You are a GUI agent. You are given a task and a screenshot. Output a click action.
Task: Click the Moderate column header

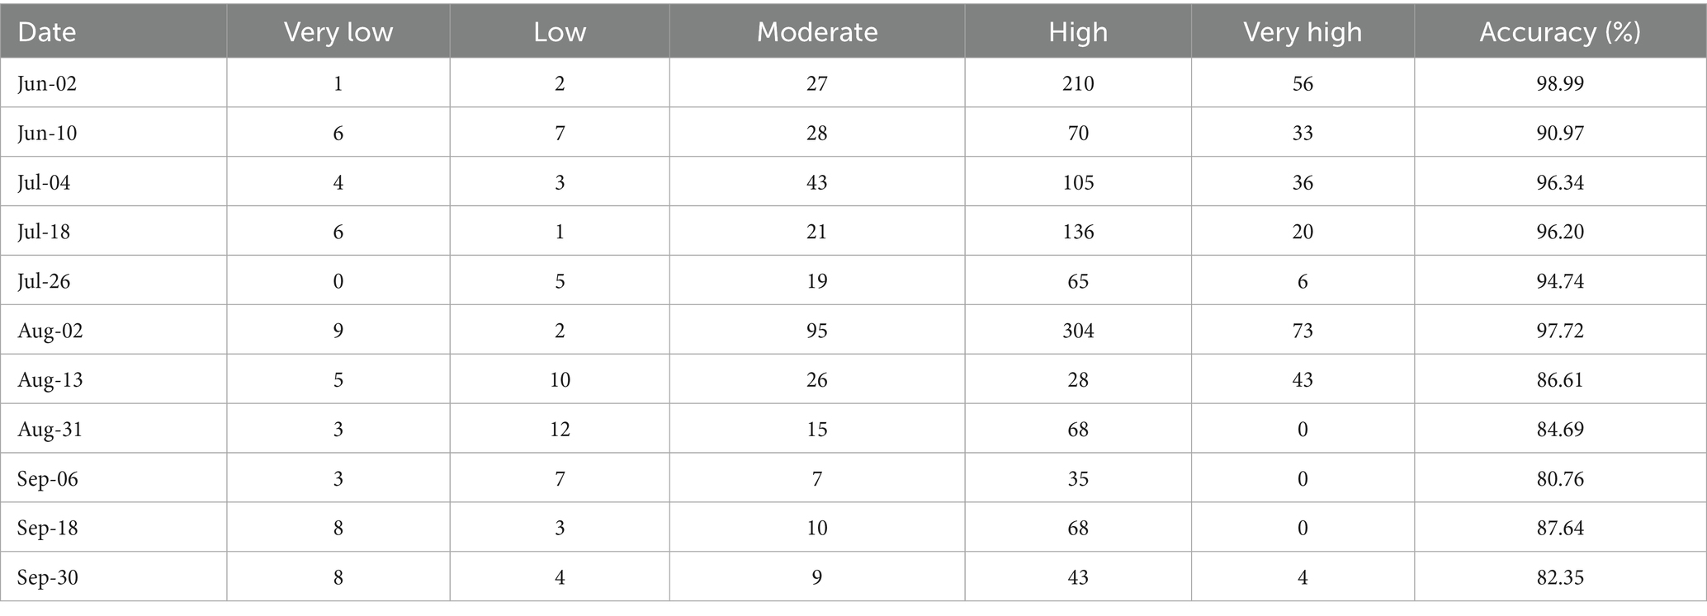817,32
